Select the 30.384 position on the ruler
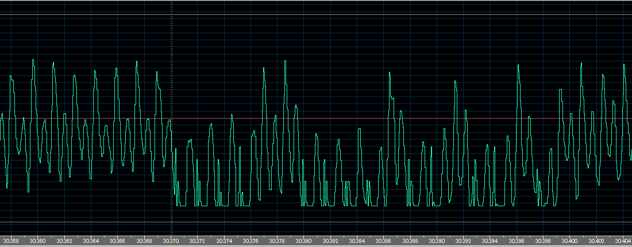 [357, 241]
